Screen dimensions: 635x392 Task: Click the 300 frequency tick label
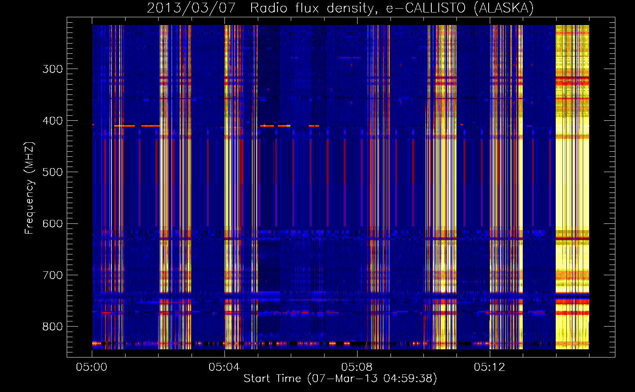pos(53,69)
